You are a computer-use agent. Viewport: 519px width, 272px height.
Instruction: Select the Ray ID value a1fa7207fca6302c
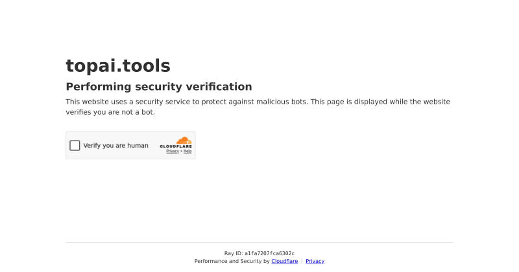(x=269, y=253)
